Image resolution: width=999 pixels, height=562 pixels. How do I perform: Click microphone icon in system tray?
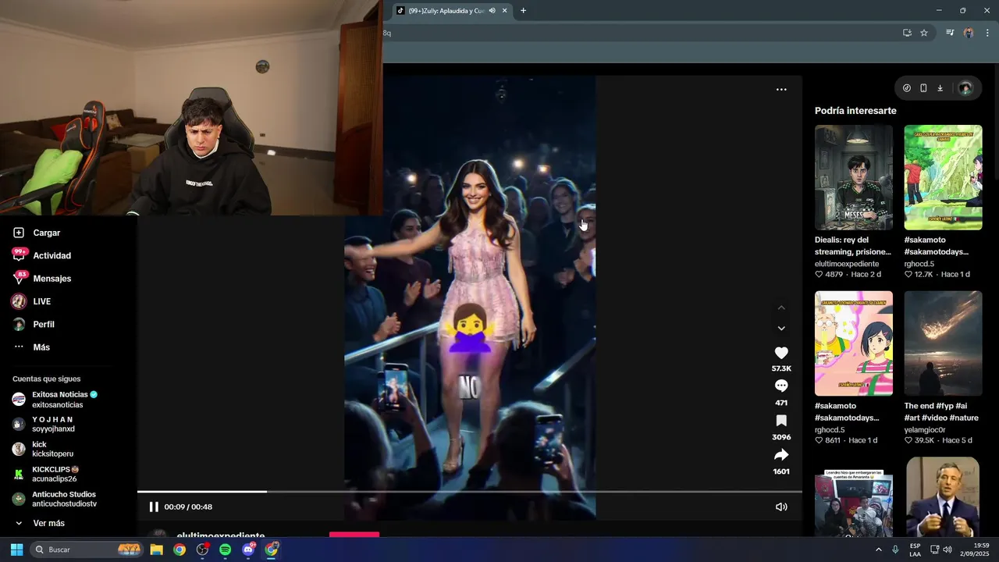pyautogui.click(x=895, y=550)
